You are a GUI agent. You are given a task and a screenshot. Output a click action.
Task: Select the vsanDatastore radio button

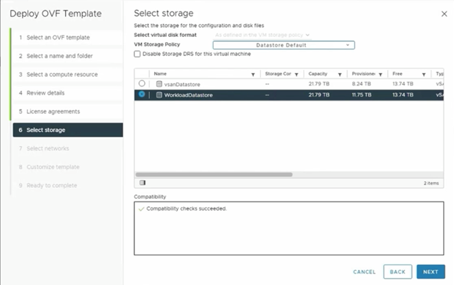[142, 84]
